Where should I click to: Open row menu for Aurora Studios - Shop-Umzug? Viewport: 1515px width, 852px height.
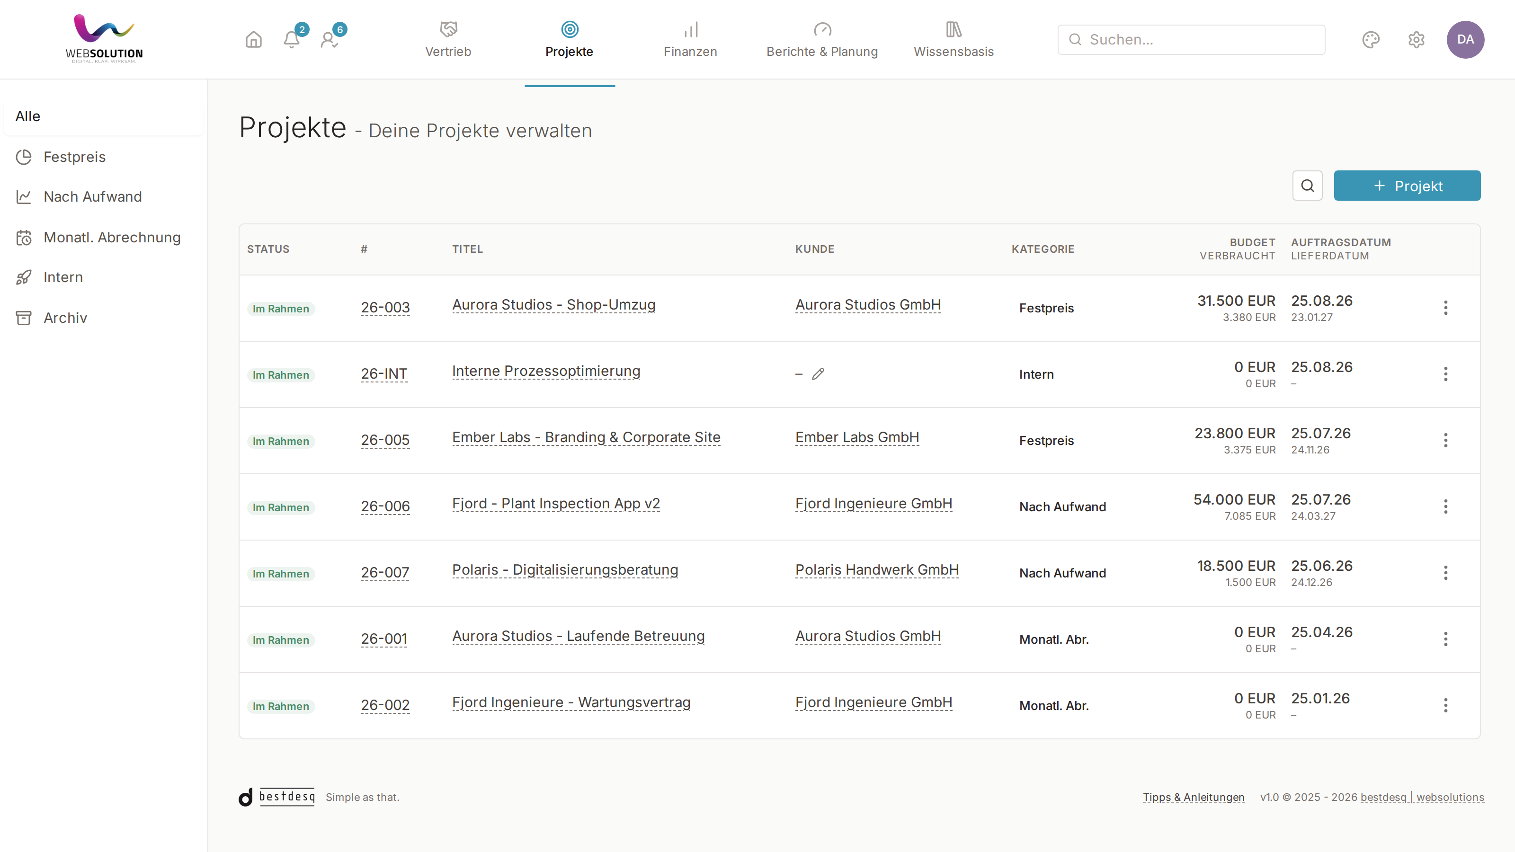tap(1445, 308)
